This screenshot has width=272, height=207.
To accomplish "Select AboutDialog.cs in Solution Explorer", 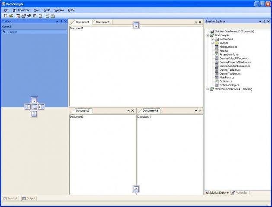I will (x=228, y=47).
